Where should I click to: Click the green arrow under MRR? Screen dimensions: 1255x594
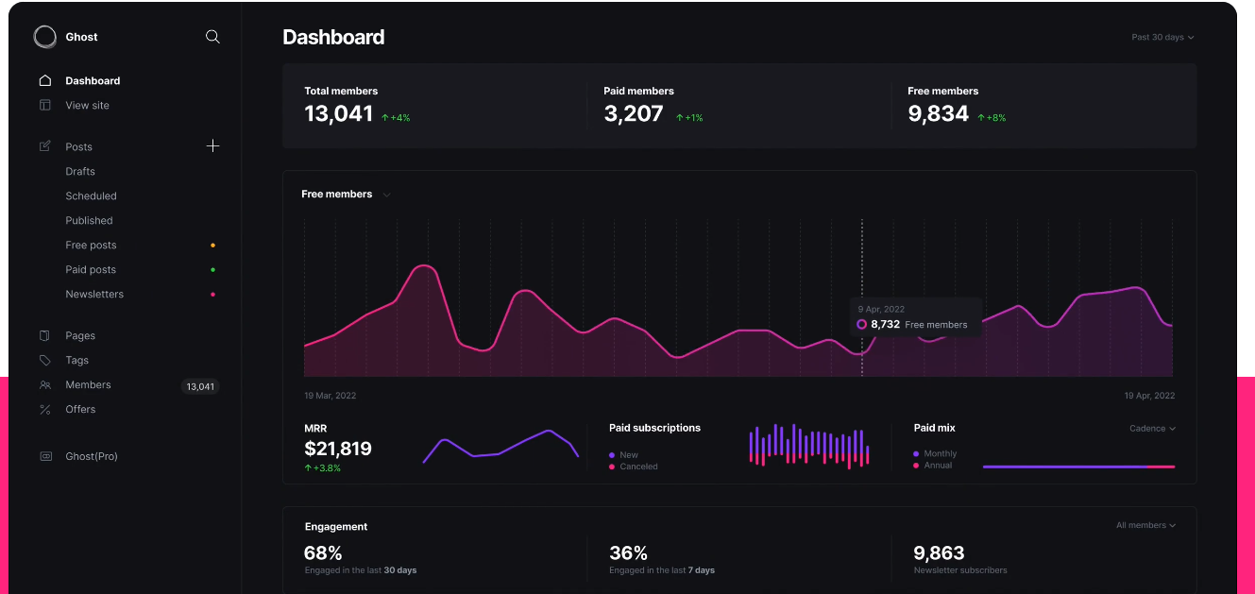308,467
